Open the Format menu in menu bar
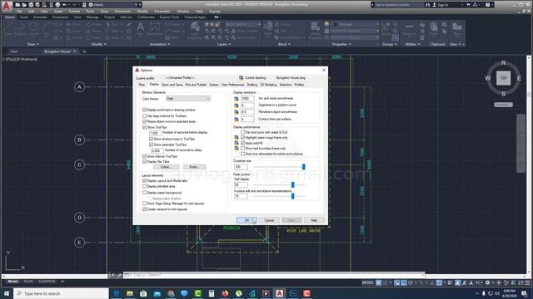The image size is (533, 299). click(74, 11)
